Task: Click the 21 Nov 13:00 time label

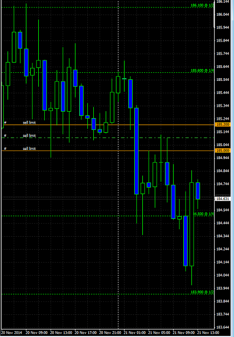Action: tap(208, 332)
